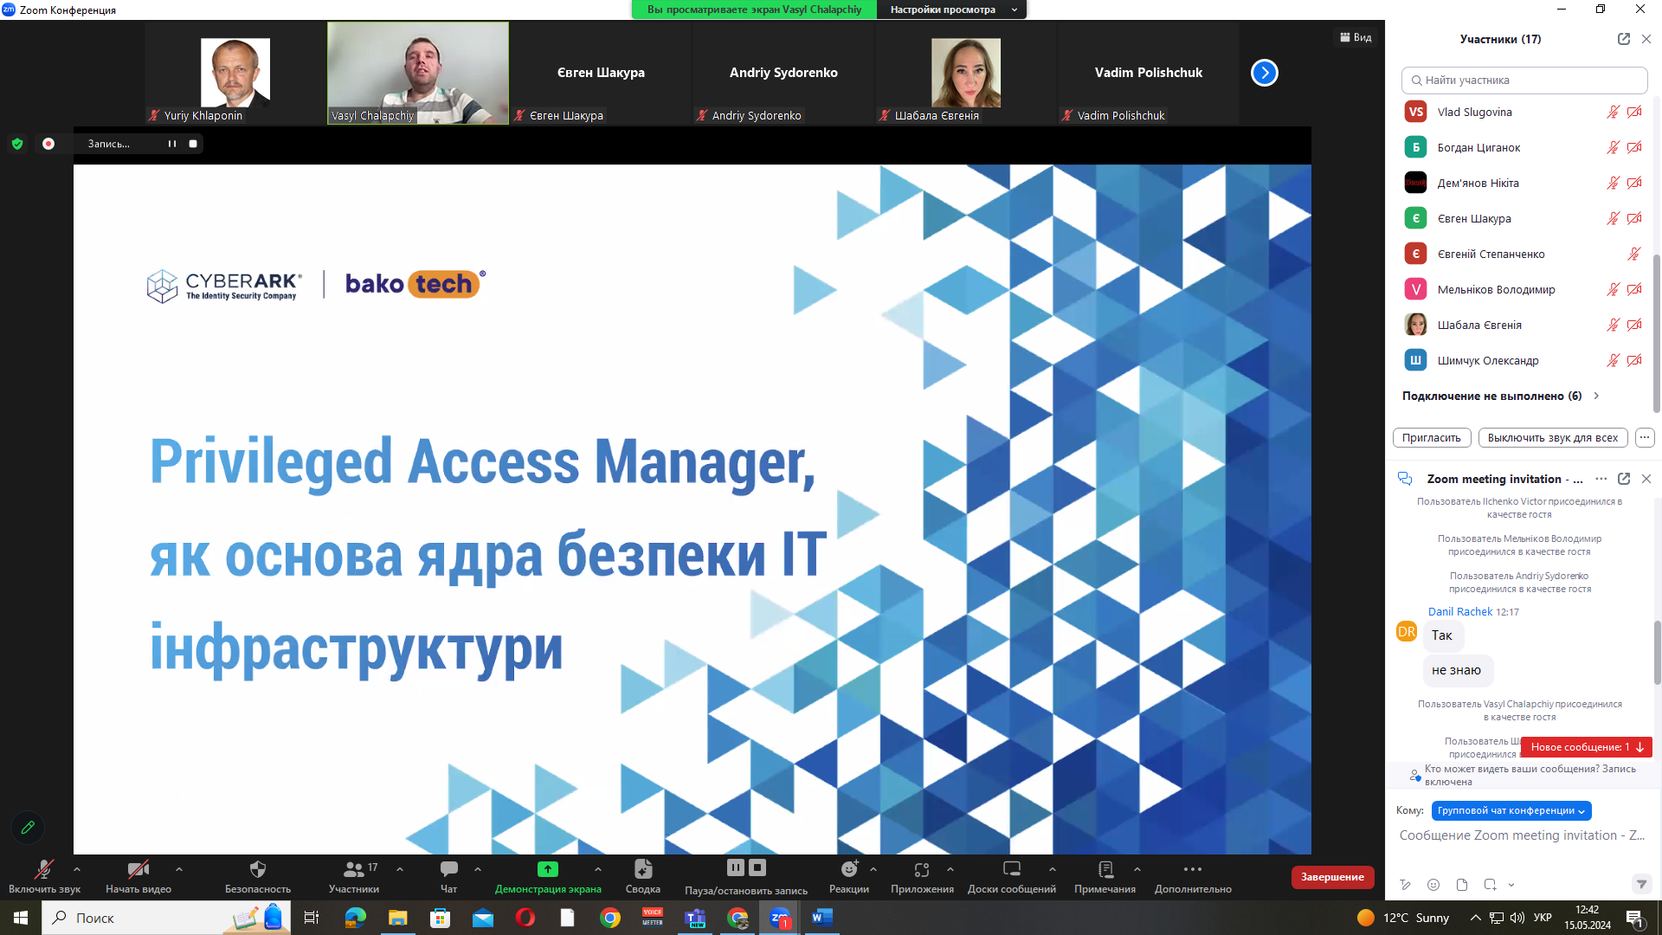
Task: Open green annotation pencil button
Action: point(28,828)
